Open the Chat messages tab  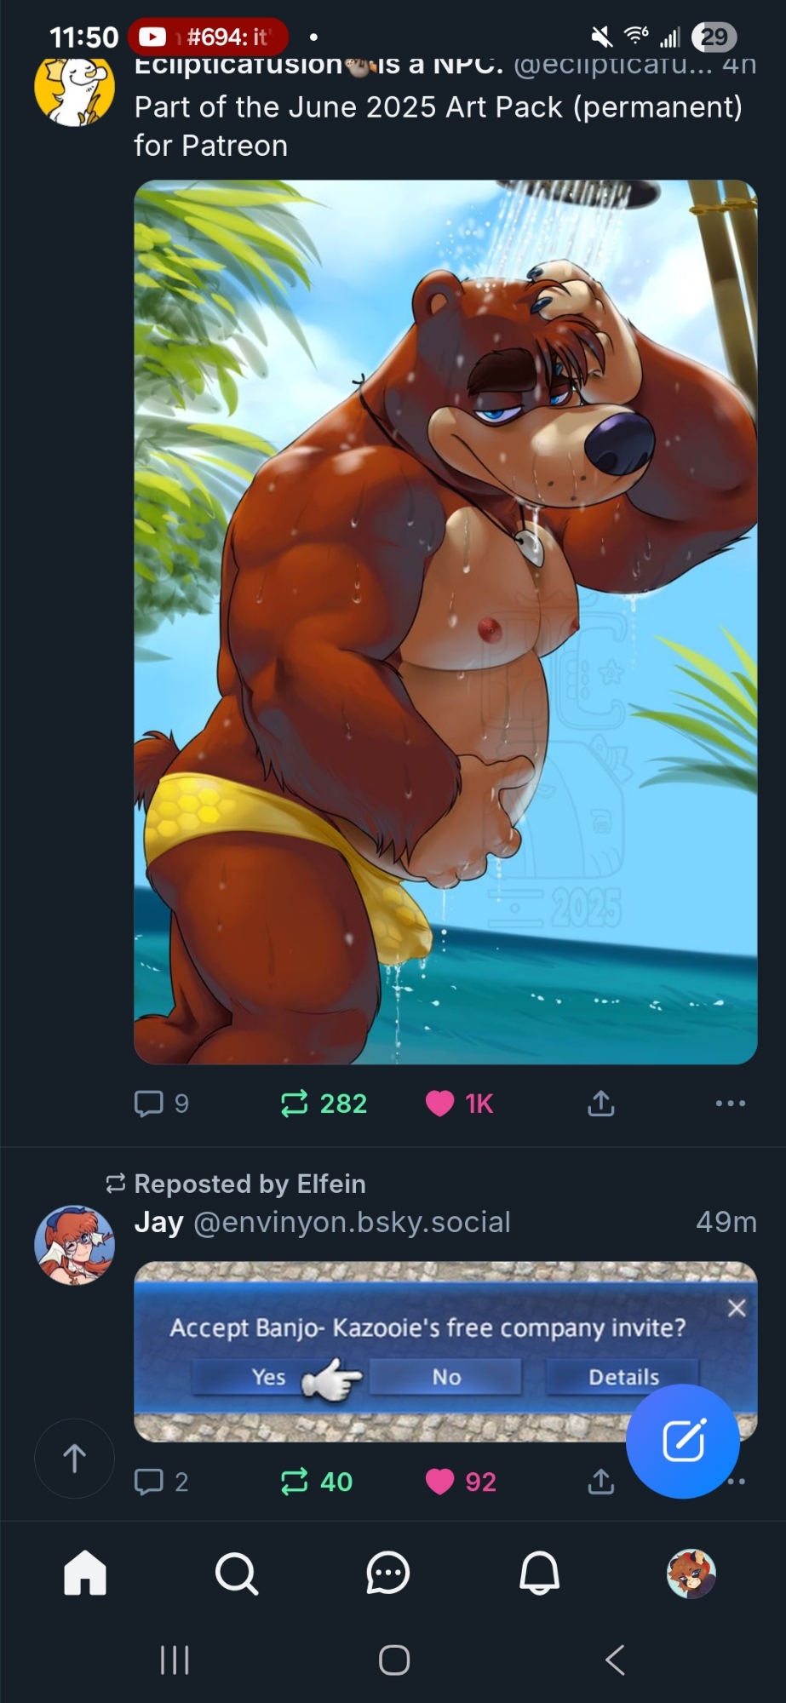(x=387, y=1572)
